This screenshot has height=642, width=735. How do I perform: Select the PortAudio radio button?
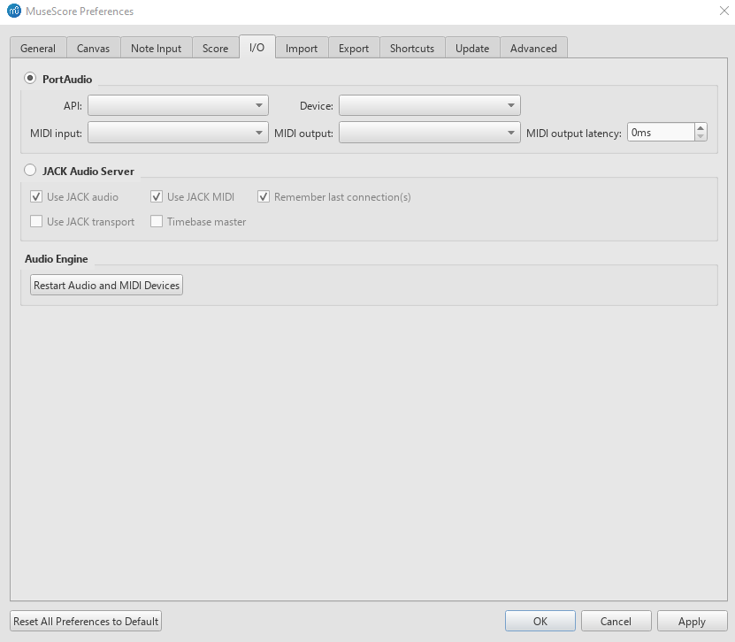click(29, 79)
